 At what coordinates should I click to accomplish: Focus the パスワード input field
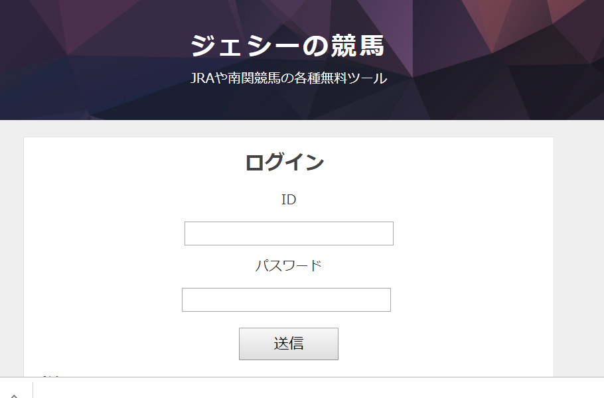pyautogui.click(x=286, y=299)
